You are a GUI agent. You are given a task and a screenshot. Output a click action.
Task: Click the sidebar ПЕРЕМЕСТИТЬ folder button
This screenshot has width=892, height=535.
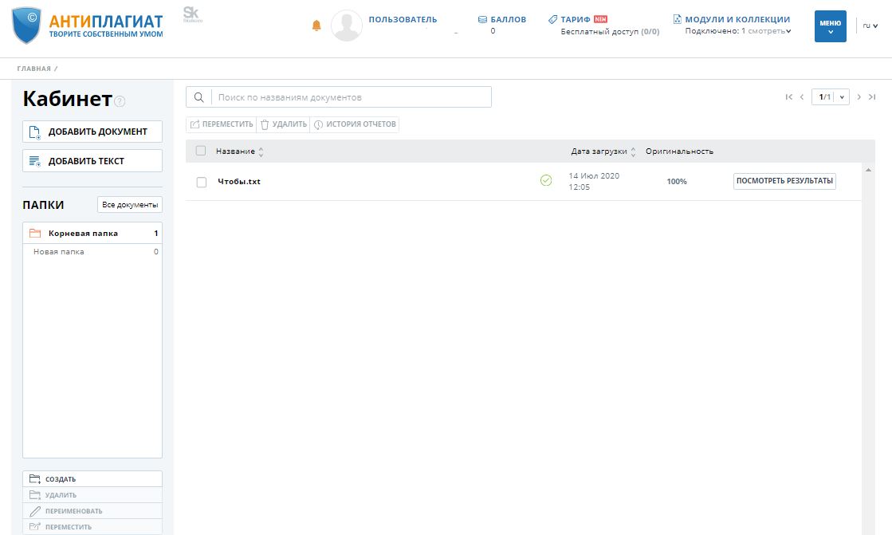(92, 526)
